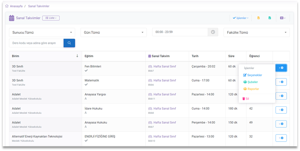Click the green file export icon
The height and width of the screenshot is (151, 300).
(270, 18)
